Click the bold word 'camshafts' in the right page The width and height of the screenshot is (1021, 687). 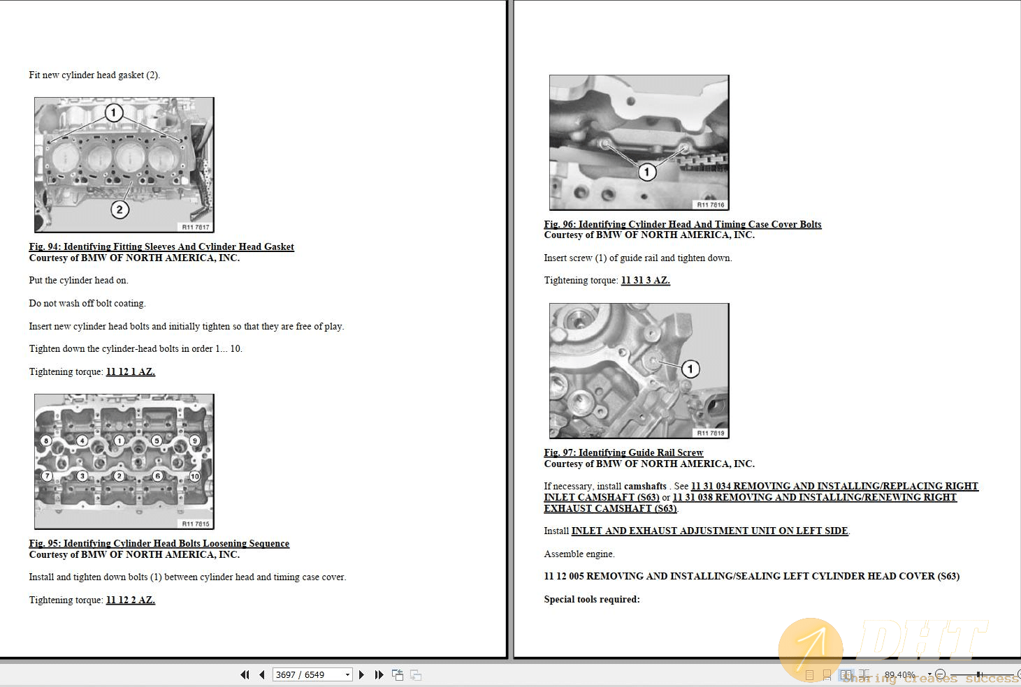(645, 486)
